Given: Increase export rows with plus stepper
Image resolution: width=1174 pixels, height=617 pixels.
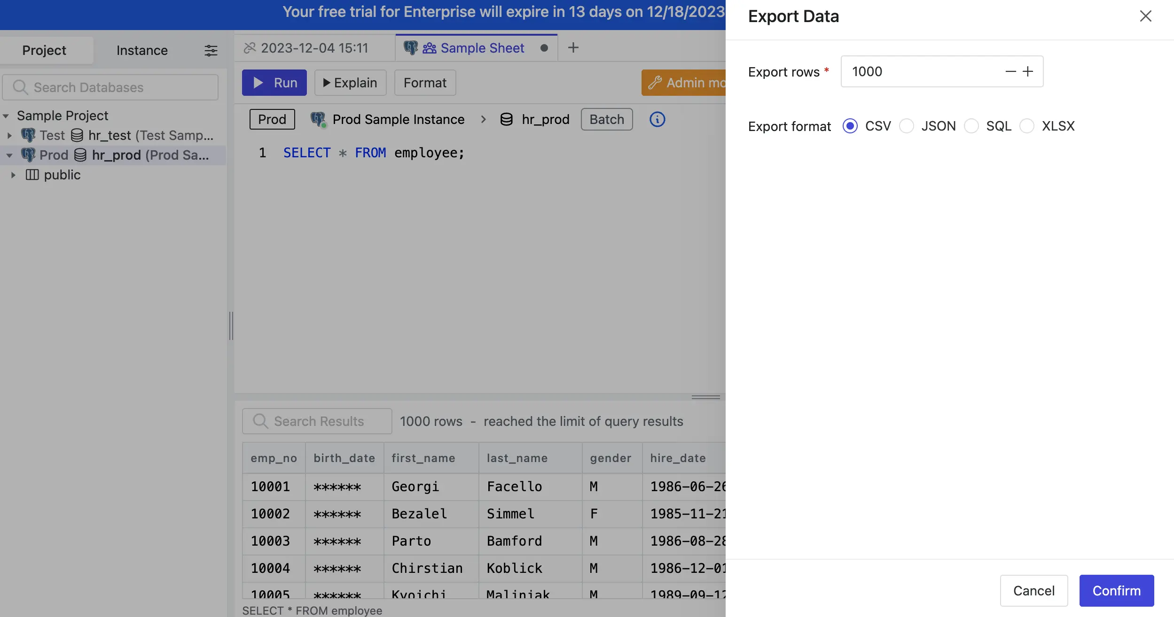Looking at the screenshot, I should (x=1028, y=71).
